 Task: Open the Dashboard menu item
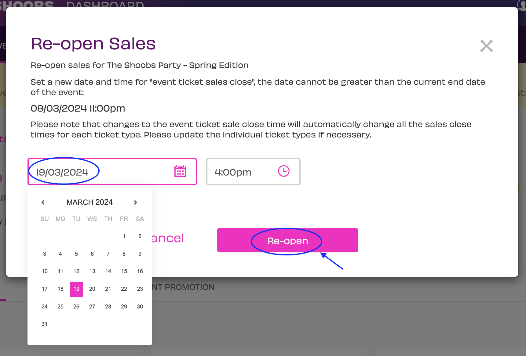coord(105,4)
